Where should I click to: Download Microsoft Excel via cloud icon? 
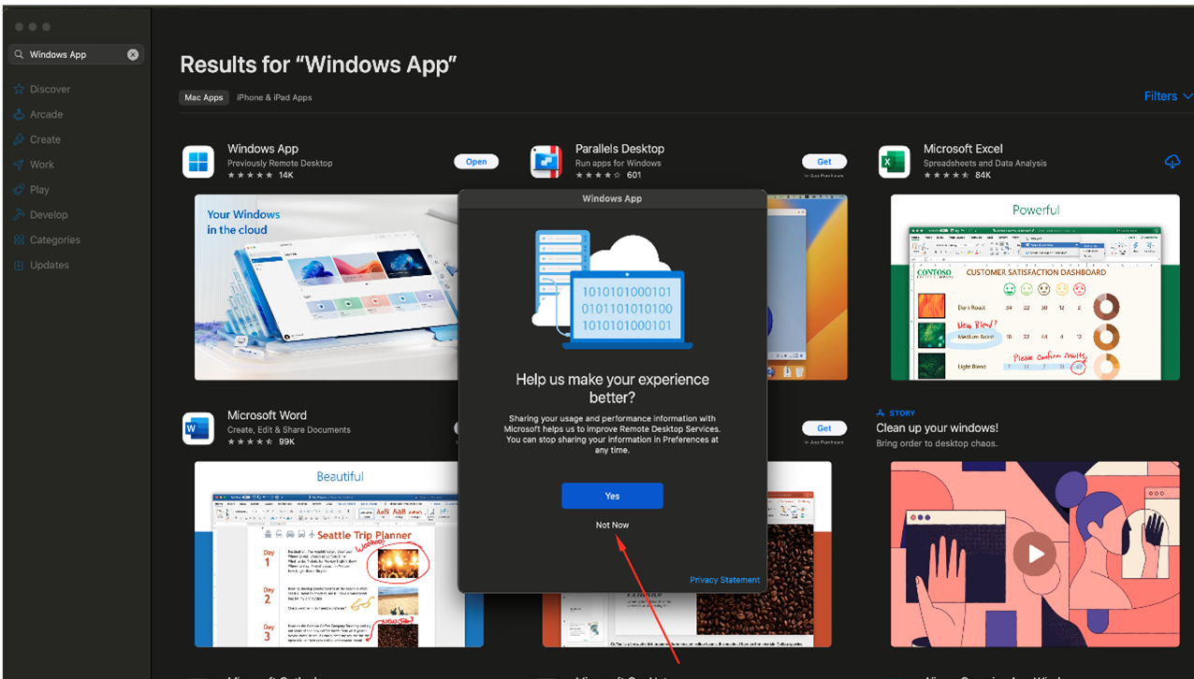pyautogui.click(x=1172, y=162)
